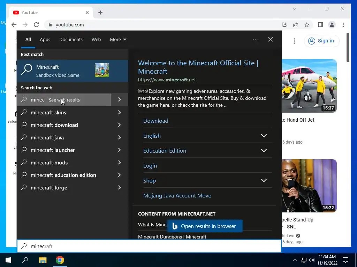Expand arrow next to minecraft skins
Screen dimensions: 357x267
point(120,112)
